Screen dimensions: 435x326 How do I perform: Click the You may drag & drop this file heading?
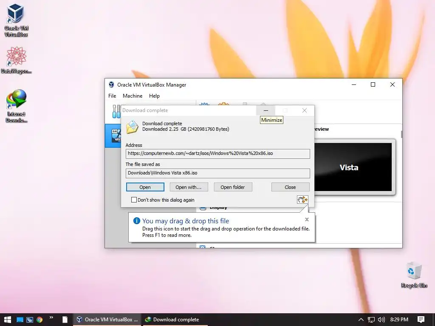[x=186, y=221]
